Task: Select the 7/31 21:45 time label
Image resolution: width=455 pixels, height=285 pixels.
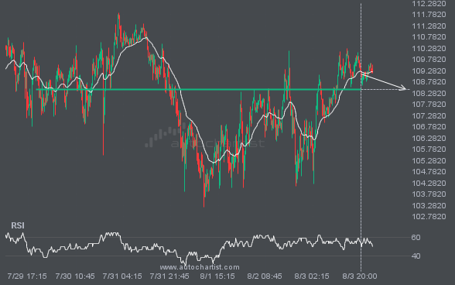Action: (169, 276)
